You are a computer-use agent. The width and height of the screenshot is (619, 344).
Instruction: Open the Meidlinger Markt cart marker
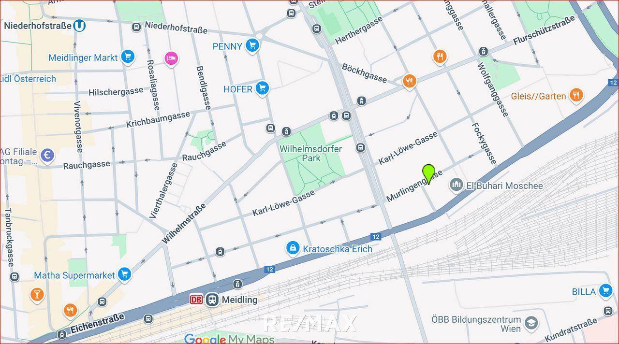(x=128, y=57)
